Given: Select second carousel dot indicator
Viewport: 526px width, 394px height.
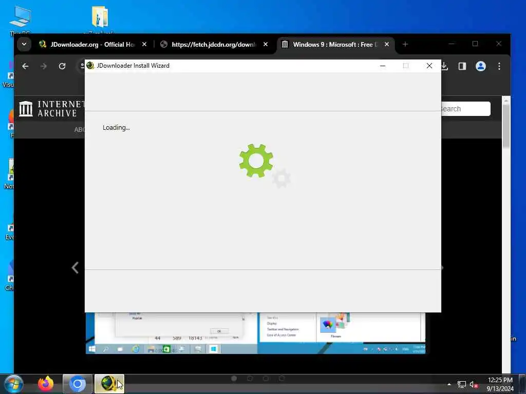Looking at the screenshot, I should (x=250, y=378).
